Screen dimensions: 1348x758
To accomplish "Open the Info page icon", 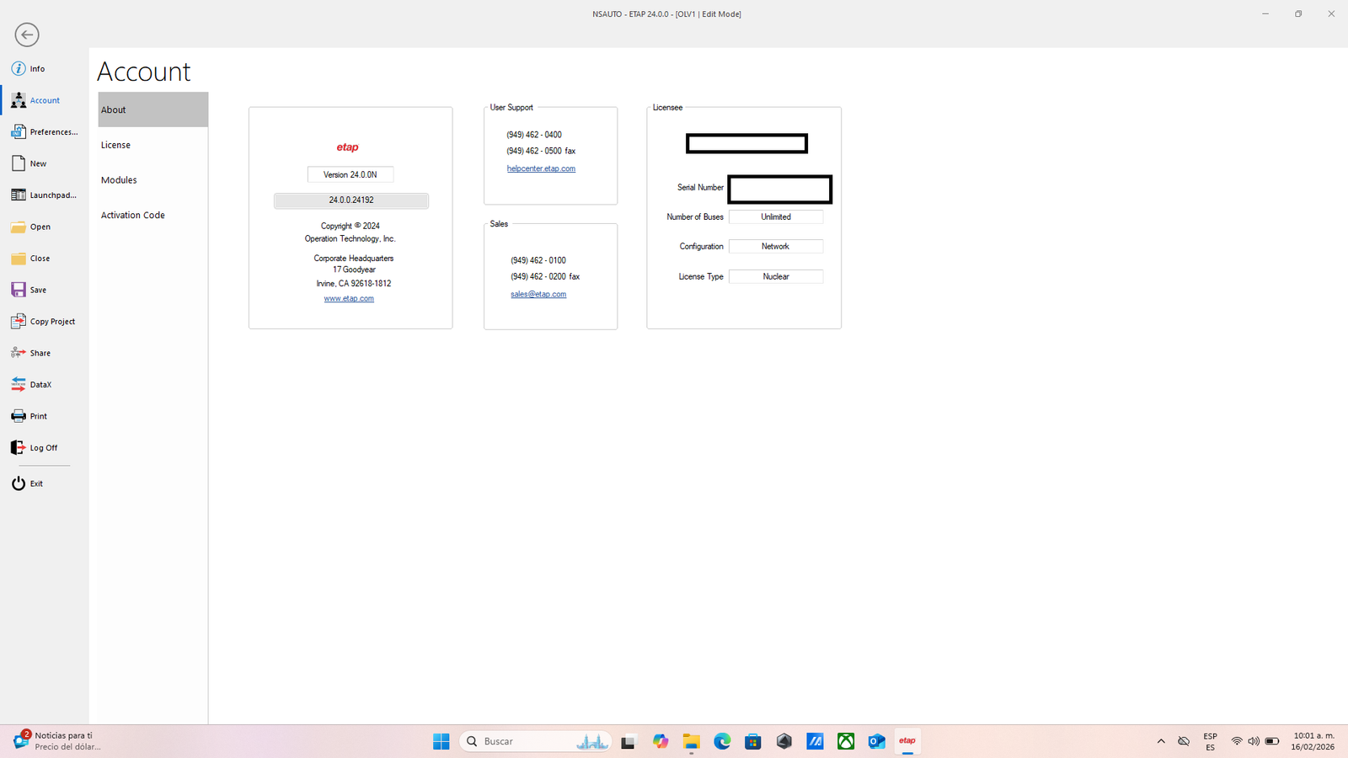I will coord(18,68).
